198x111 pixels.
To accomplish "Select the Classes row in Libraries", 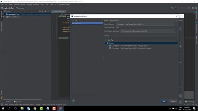I will (x=140, y=43).
